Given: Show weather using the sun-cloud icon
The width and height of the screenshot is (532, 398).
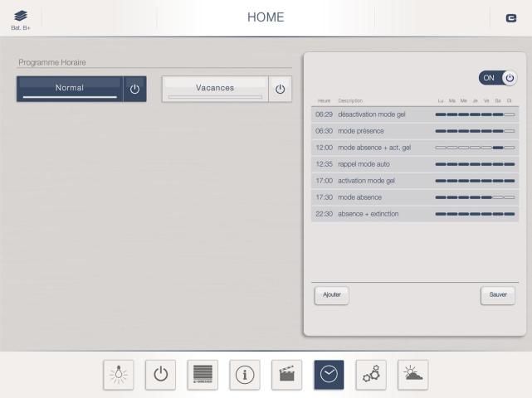Looking at the screenshot, I should click(x=412, y=375).
